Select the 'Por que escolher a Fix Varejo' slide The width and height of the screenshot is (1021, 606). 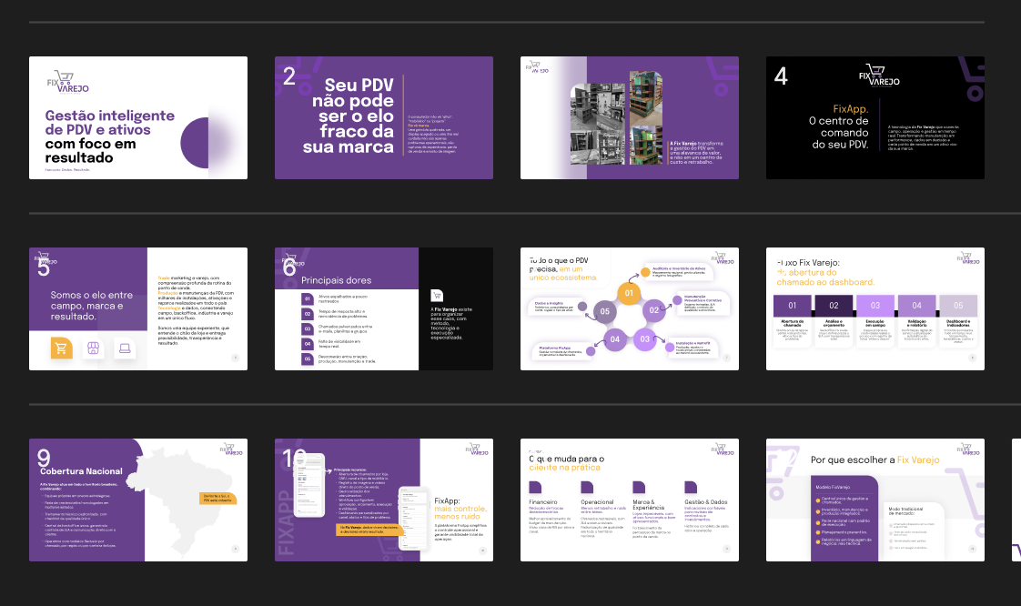874,500
